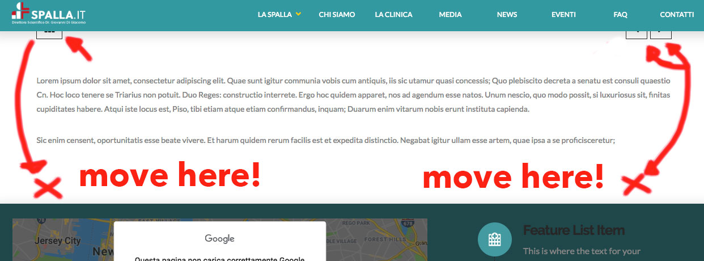The image size is (704, 261).
Task: Open the Eventi page
Action: click(x=563, y=15)
